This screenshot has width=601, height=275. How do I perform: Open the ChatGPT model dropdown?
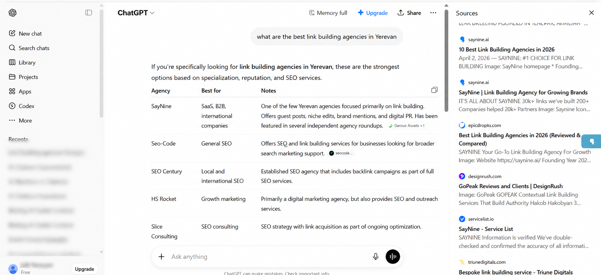click(x=136, y=13)
